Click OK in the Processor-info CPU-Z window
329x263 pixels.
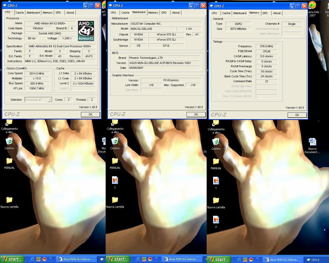(90, 115)
